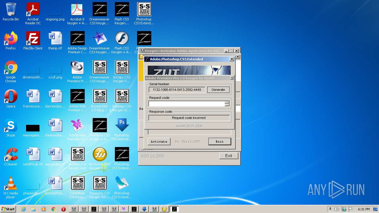Click Request code up spinner arrow
The image size is (379, 213).
coord(227,102)
